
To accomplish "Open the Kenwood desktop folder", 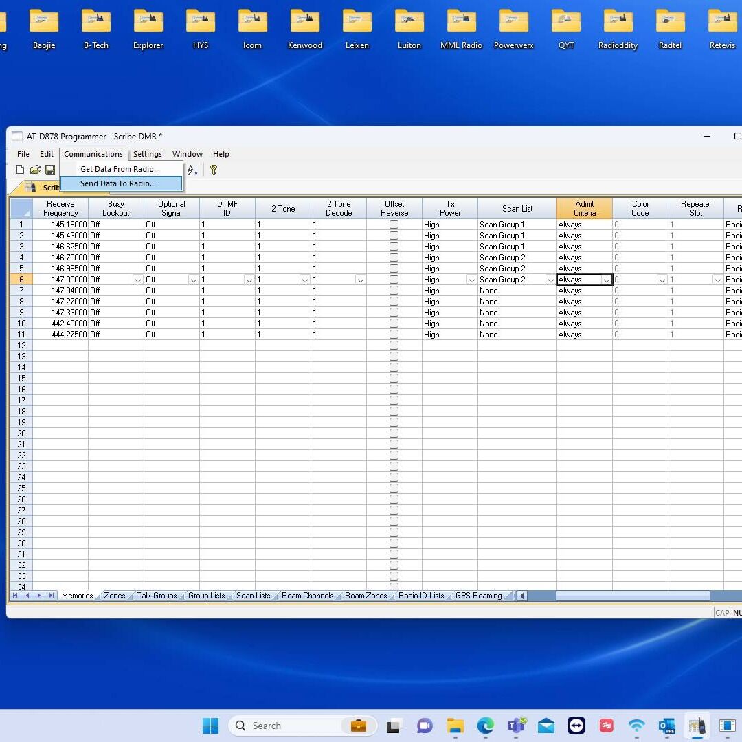I will coord(305,30).
